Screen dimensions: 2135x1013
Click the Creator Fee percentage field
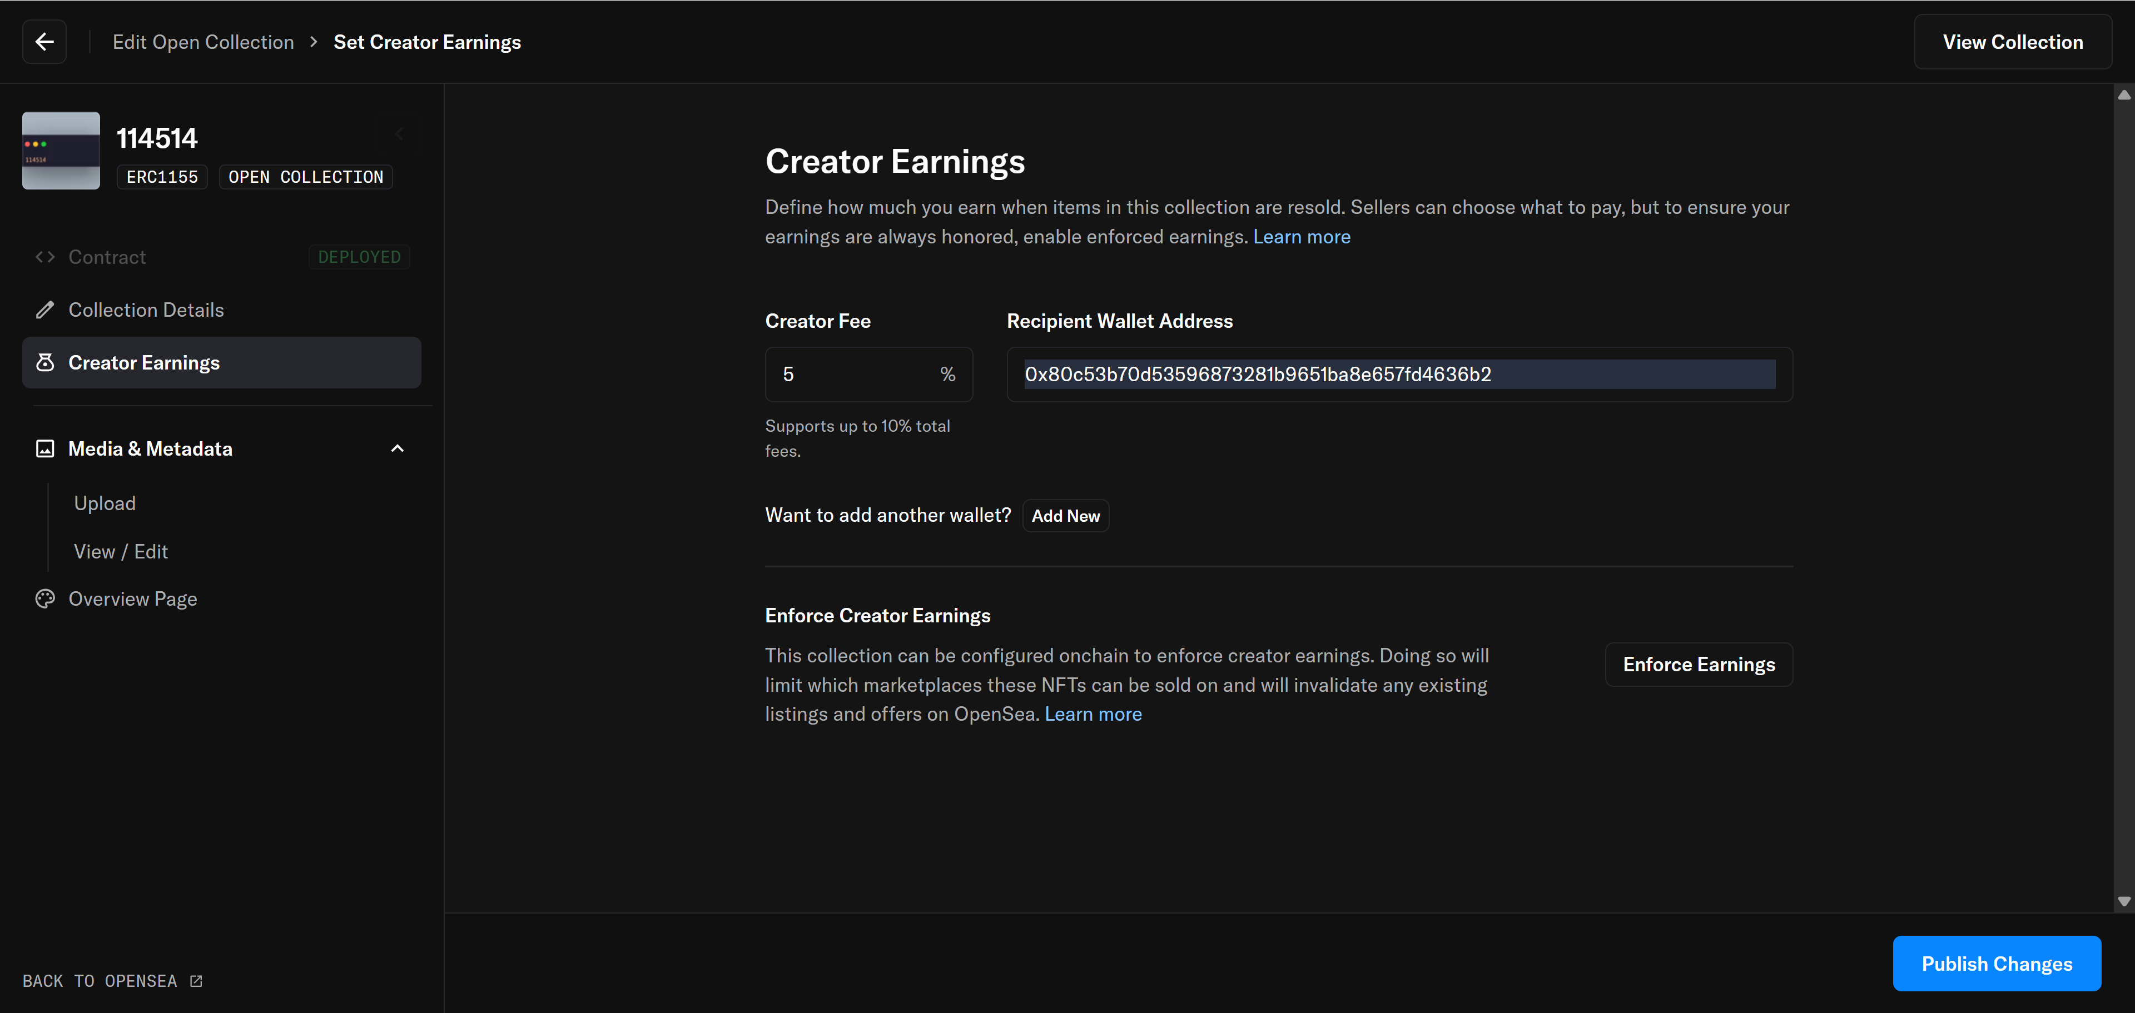coord(853,375)
